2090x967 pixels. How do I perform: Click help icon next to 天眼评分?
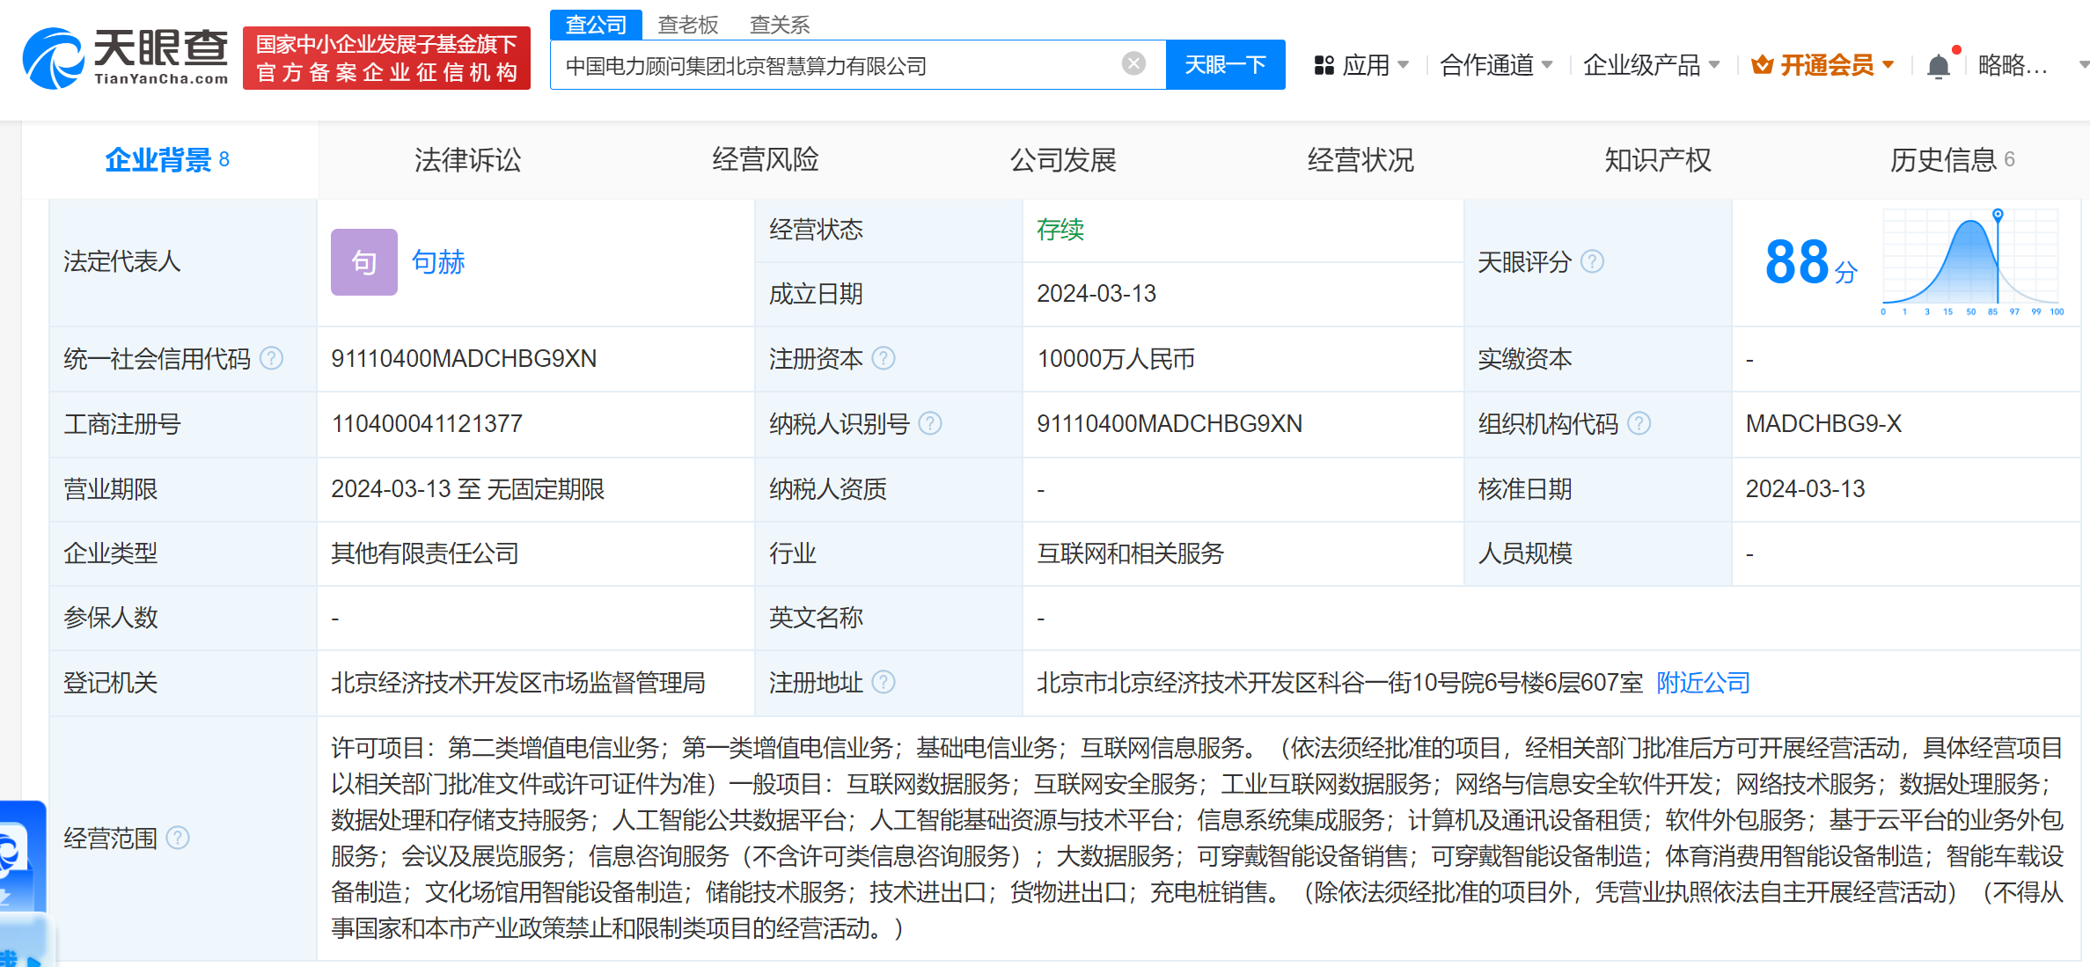pos(1592,261)
